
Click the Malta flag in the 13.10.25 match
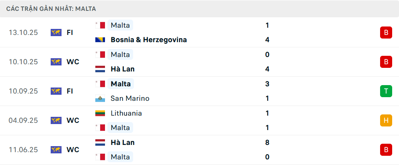click(x=100, y=25)
